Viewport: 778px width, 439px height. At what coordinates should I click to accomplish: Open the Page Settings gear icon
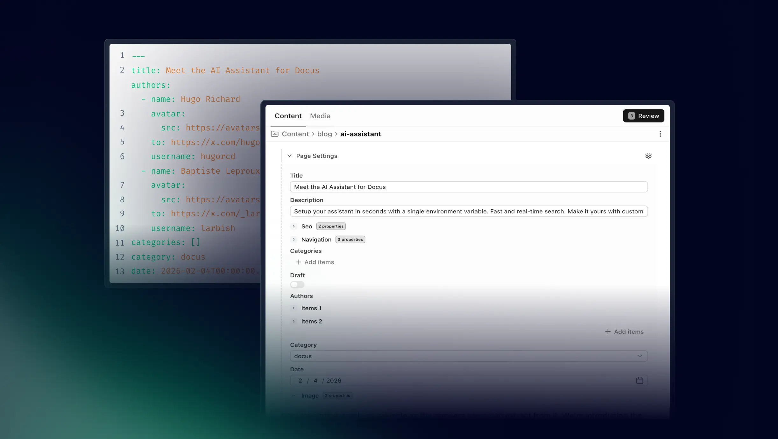click(x=648, y=156)
